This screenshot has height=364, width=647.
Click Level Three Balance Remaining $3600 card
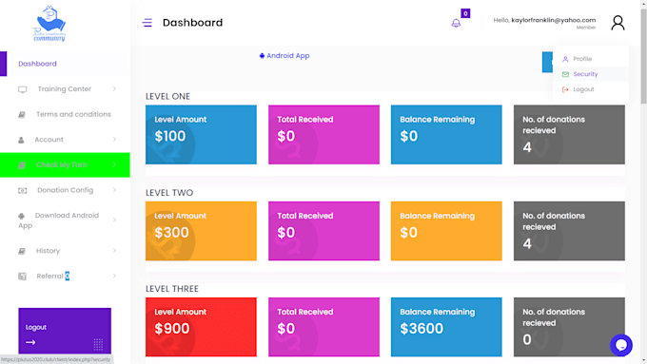(446, 327)
